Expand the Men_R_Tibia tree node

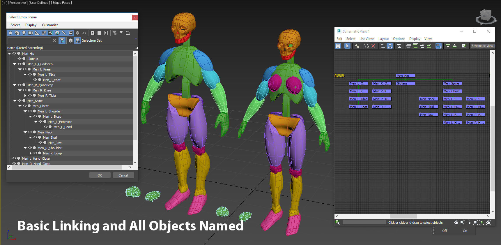(25, 95)
